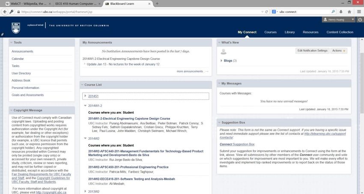Open the APSC440 Management Fundamentals course link

pyautogui.click(x=146, y=153)
